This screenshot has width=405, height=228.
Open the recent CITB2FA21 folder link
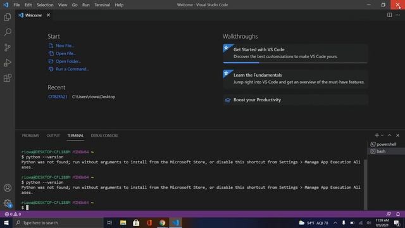pyautogui.click(x=58, y=97)
